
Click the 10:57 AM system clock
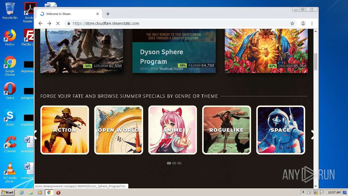coord(334,192)
